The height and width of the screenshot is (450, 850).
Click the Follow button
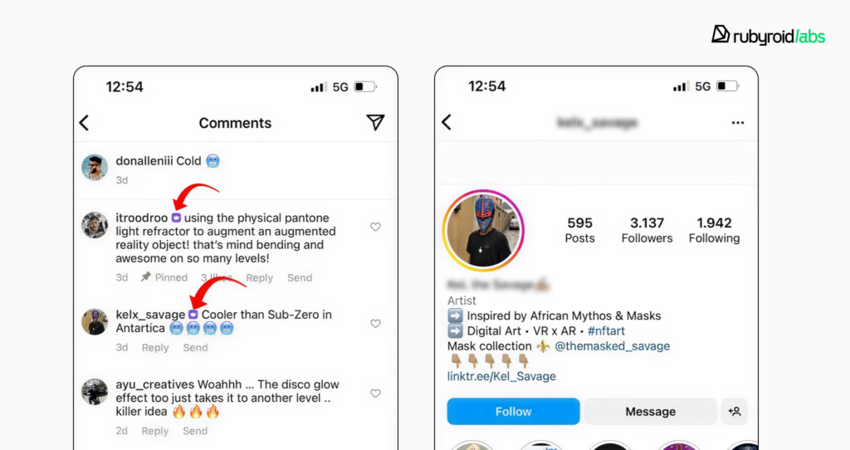click(x=513, y=412)
